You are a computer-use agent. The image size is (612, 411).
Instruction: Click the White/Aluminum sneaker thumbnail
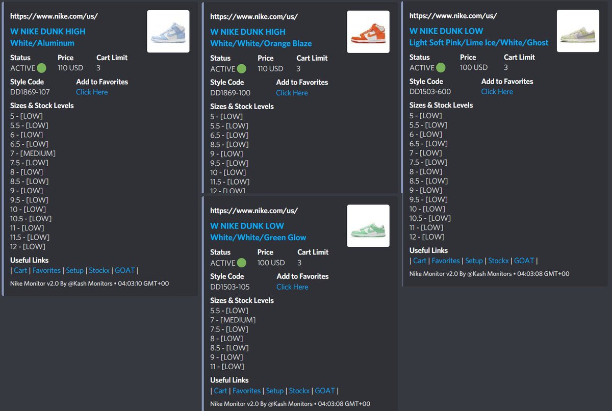(x=168, y=32)
